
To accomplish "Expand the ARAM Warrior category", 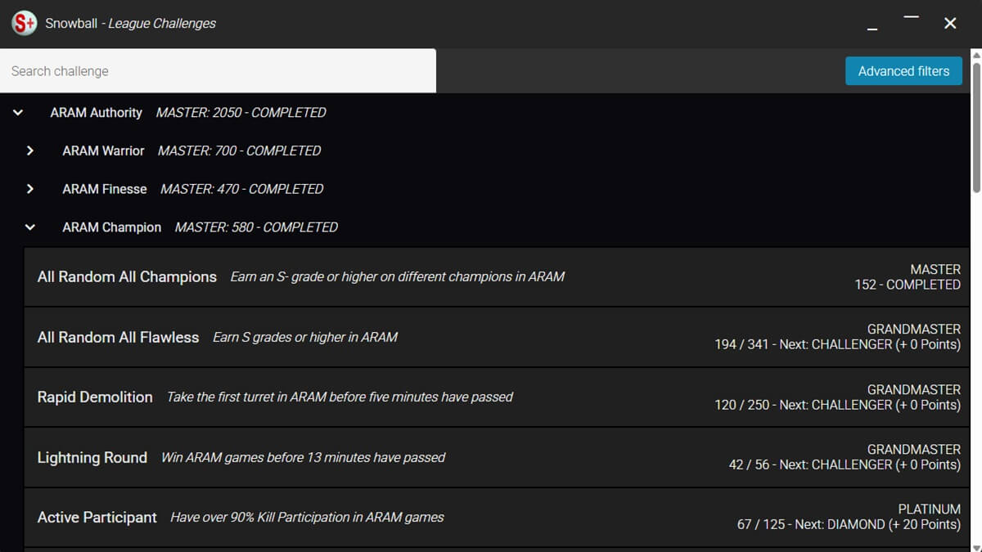I will click(x=30, y=150).
